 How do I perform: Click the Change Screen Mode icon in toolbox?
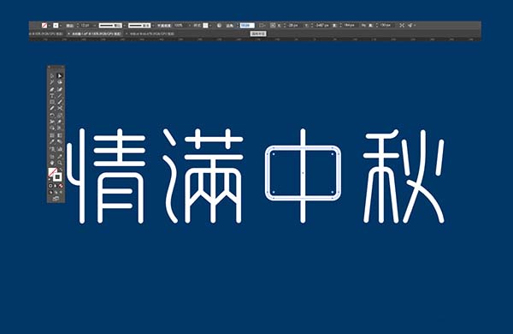point(56,199)
